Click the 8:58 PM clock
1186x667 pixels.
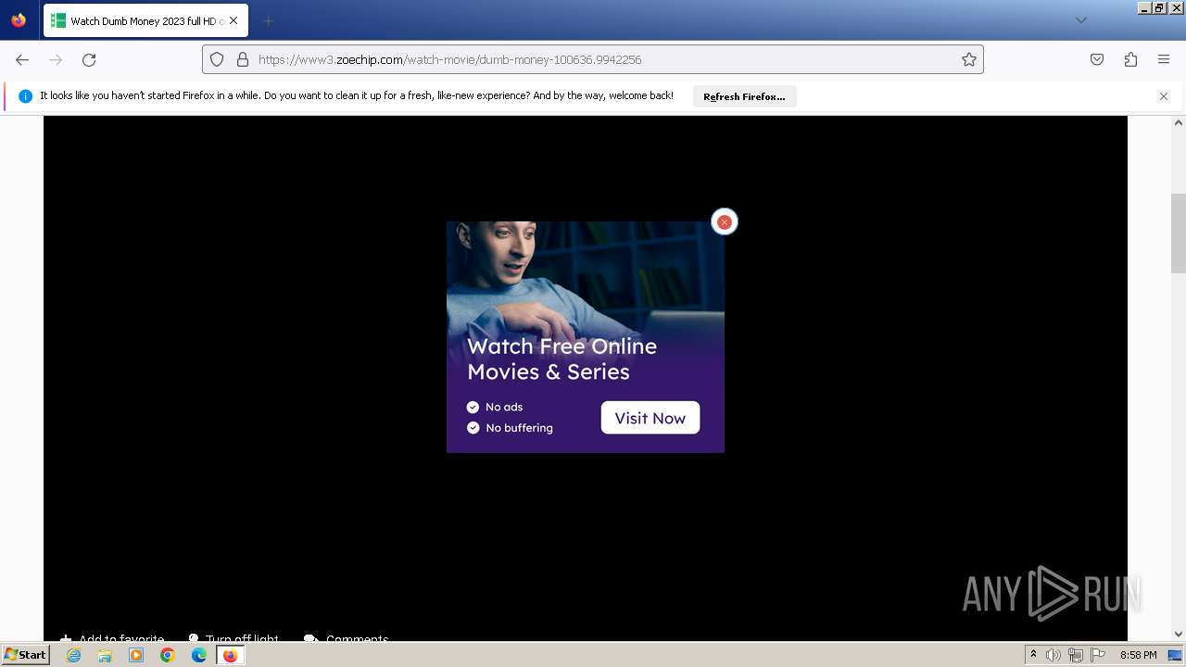(x=1138, y=655)
